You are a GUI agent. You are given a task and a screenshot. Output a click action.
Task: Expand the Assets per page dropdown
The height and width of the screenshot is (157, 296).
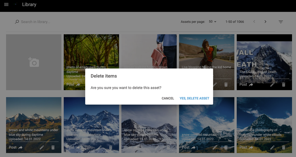(213, 22)
